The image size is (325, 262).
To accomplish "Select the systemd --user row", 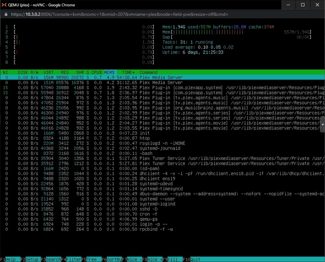I will tap(163, 199).
